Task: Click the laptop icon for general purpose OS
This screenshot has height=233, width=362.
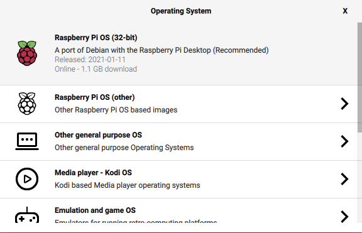Action: [x=27, y=141]
